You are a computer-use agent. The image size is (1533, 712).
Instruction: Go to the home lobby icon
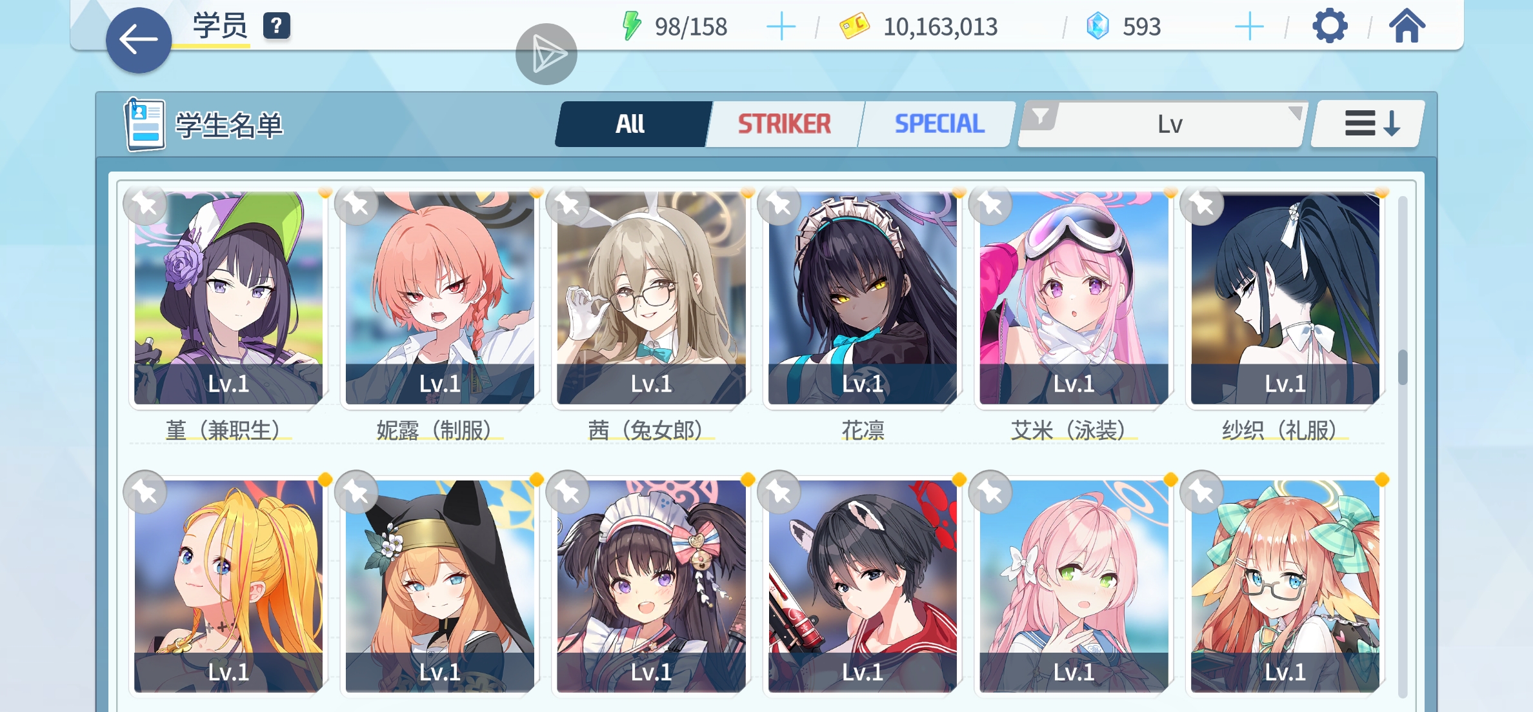pos(1407,26)
